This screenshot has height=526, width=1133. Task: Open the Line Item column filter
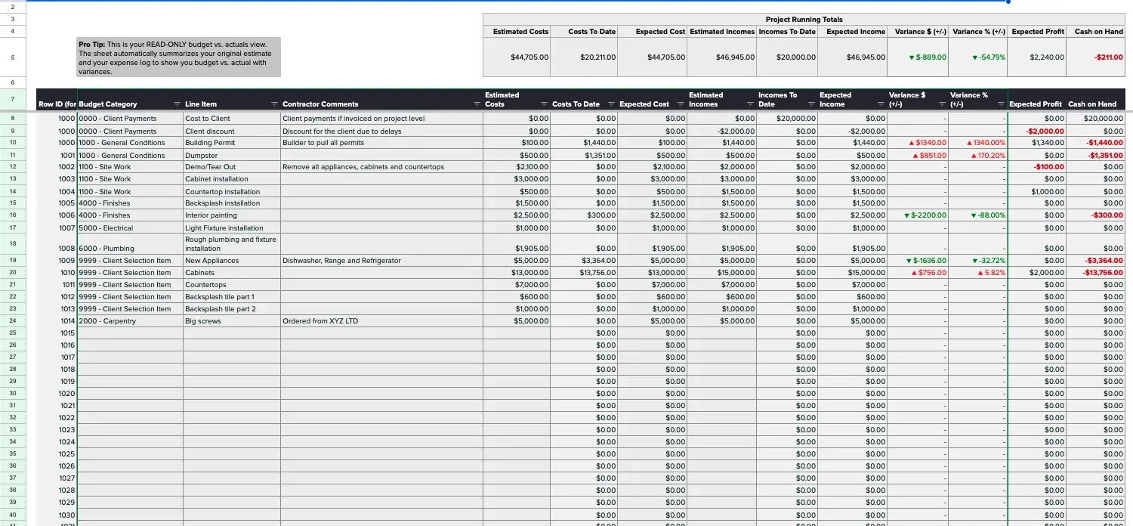pyautogui.click(x=273, y=104)
